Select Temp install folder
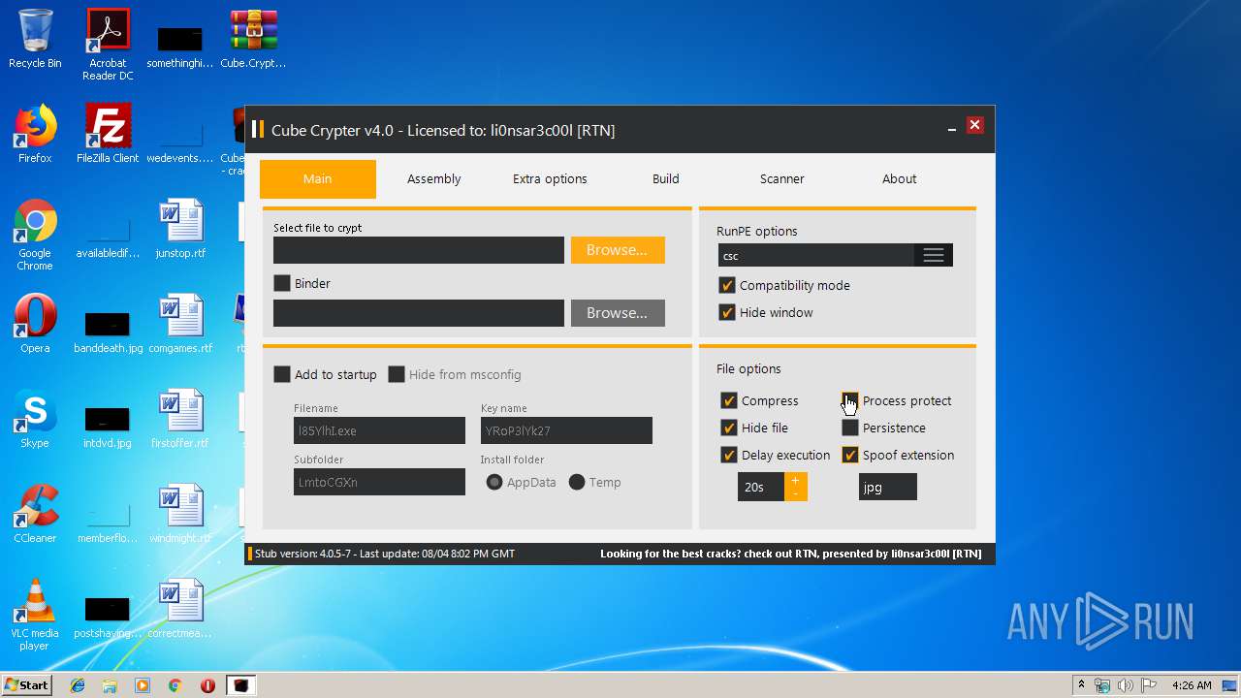The image size is (1241, 698). pos(577,482)
